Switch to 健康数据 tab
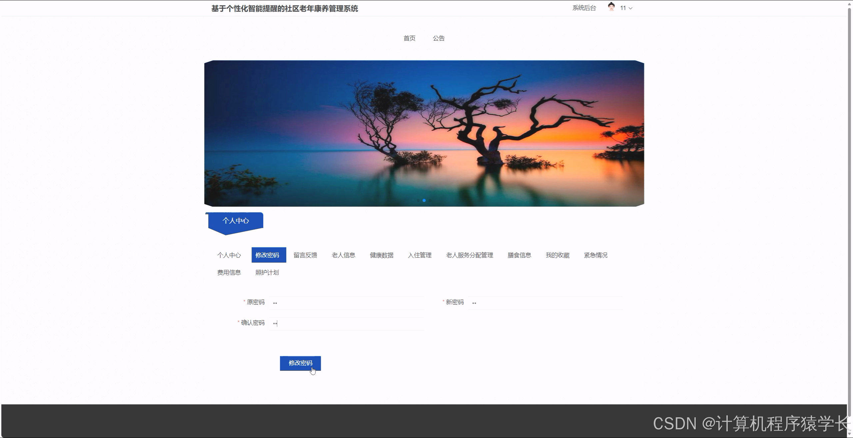Viewport: 853px width, 438px height. 381,255
